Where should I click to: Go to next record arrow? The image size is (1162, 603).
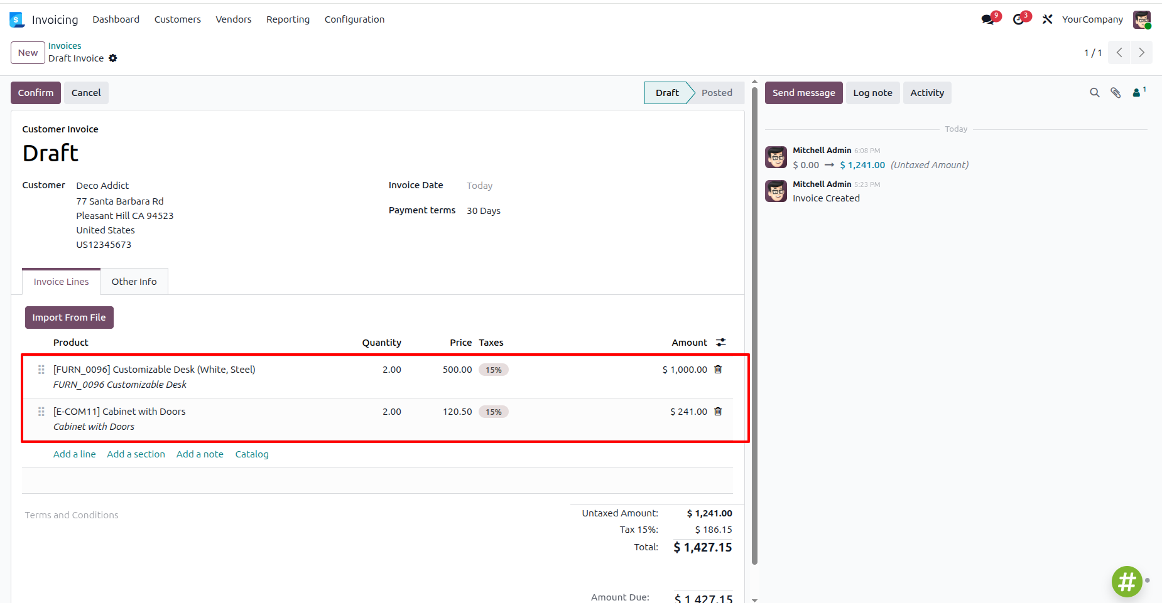click(1141, 53)
